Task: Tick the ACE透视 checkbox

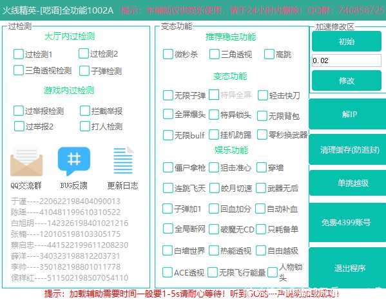Action: pyautogui.click(x=168, y=272)
